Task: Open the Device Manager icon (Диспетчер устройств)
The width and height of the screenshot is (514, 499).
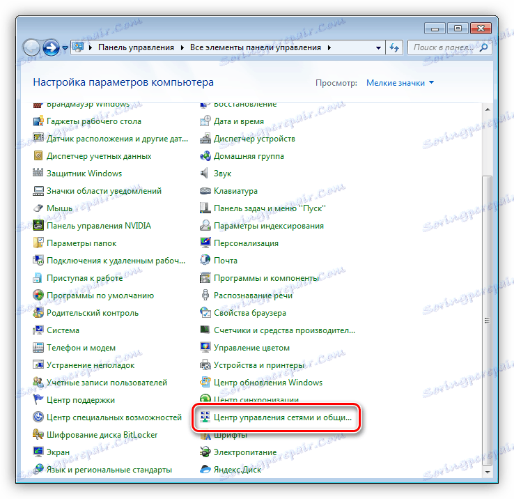Action: pos(205,139)
